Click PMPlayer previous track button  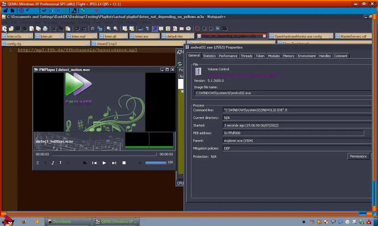(94, 163)
